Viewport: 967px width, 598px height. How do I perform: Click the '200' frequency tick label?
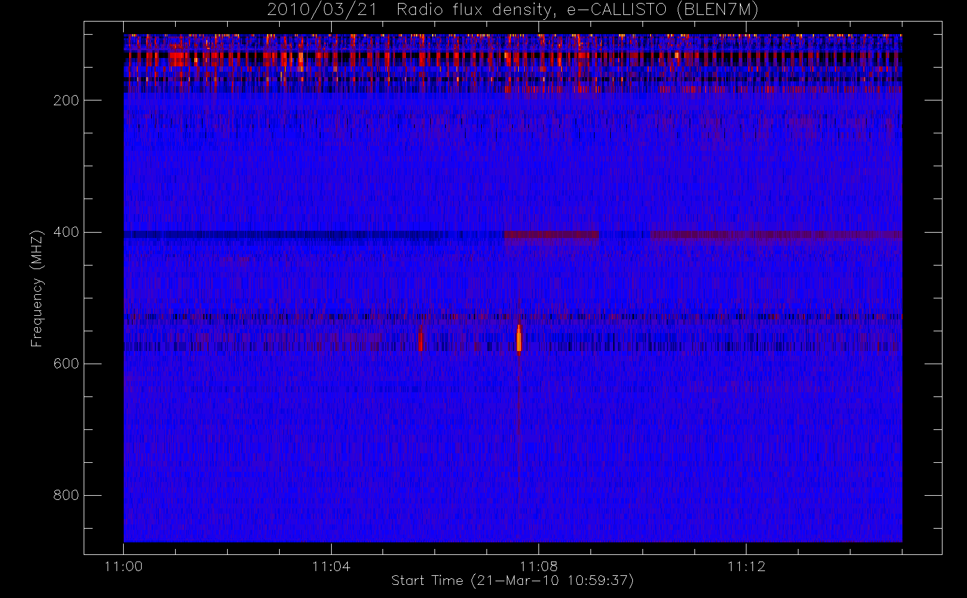coord(66,100)
